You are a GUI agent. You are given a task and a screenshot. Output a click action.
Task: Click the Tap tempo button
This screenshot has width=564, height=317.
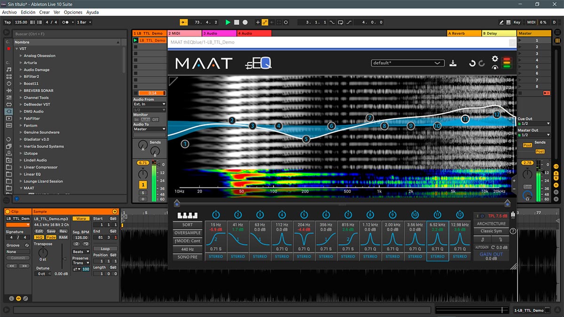pos(8,22)
